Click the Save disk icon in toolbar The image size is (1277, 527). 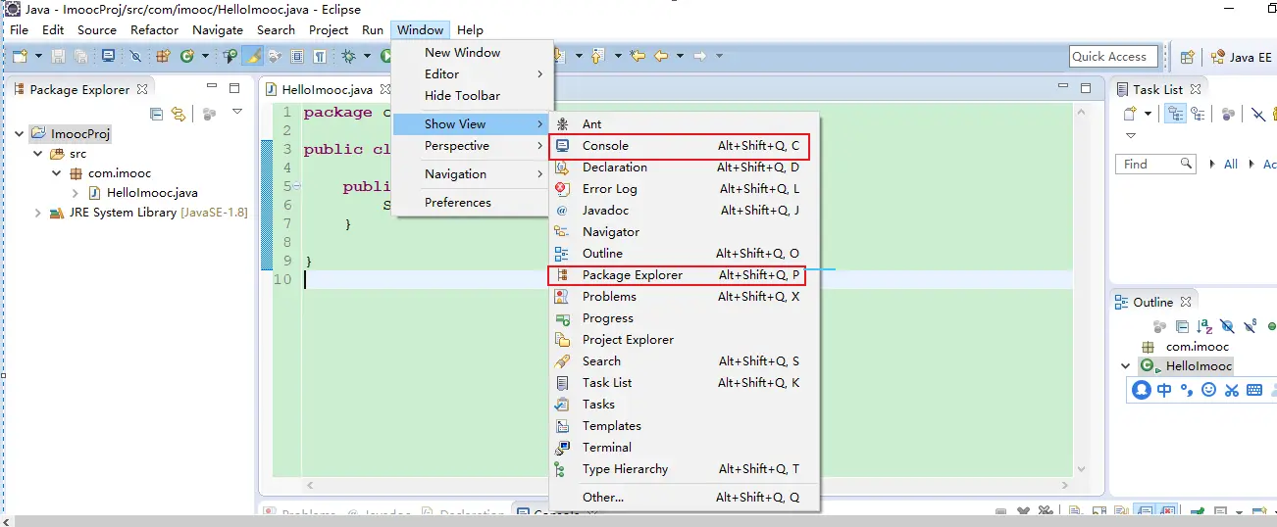pyautogui.click(x=58, y=57)
